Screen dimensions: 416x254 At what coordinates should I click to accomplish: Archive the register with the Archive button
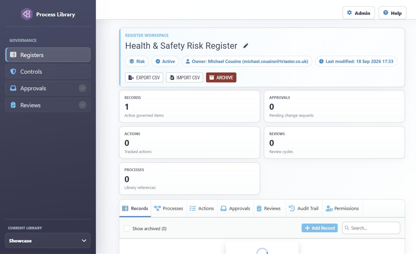(x=221, y=78)
